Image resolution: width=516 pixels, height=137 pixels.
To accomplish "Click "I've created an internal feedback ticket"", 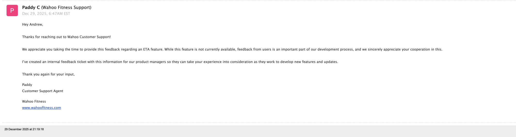I will coord(54,62).
